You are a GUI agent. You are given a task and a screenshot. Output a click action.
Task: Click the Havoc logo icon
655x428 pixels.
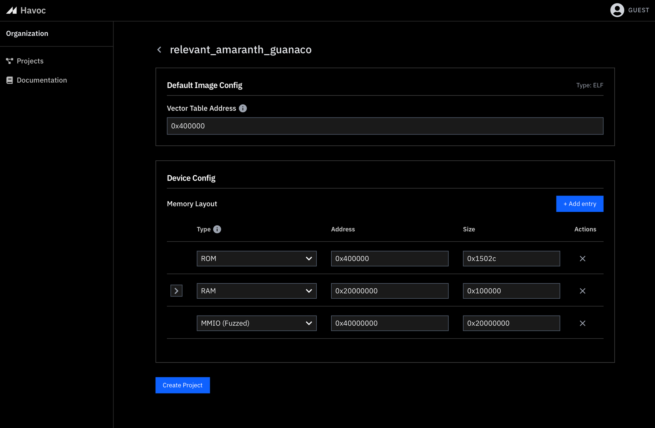12,10
